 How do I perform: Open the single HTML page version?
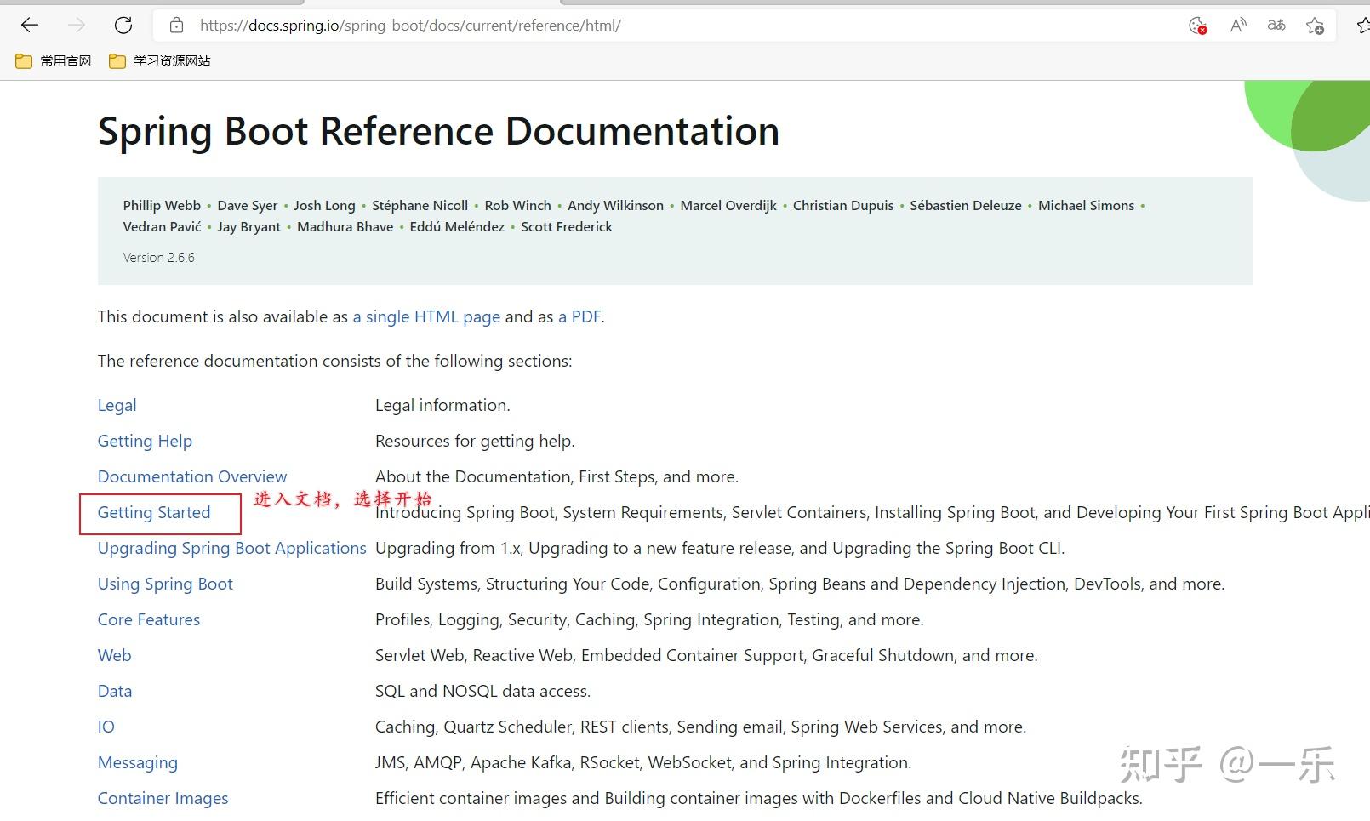coord(426,316)
